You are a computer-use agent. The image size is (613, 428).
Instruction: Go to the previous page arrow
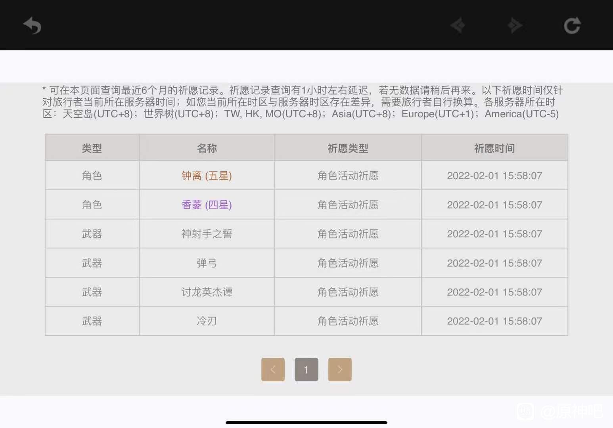pyautogui.click(x=273, y=369)
